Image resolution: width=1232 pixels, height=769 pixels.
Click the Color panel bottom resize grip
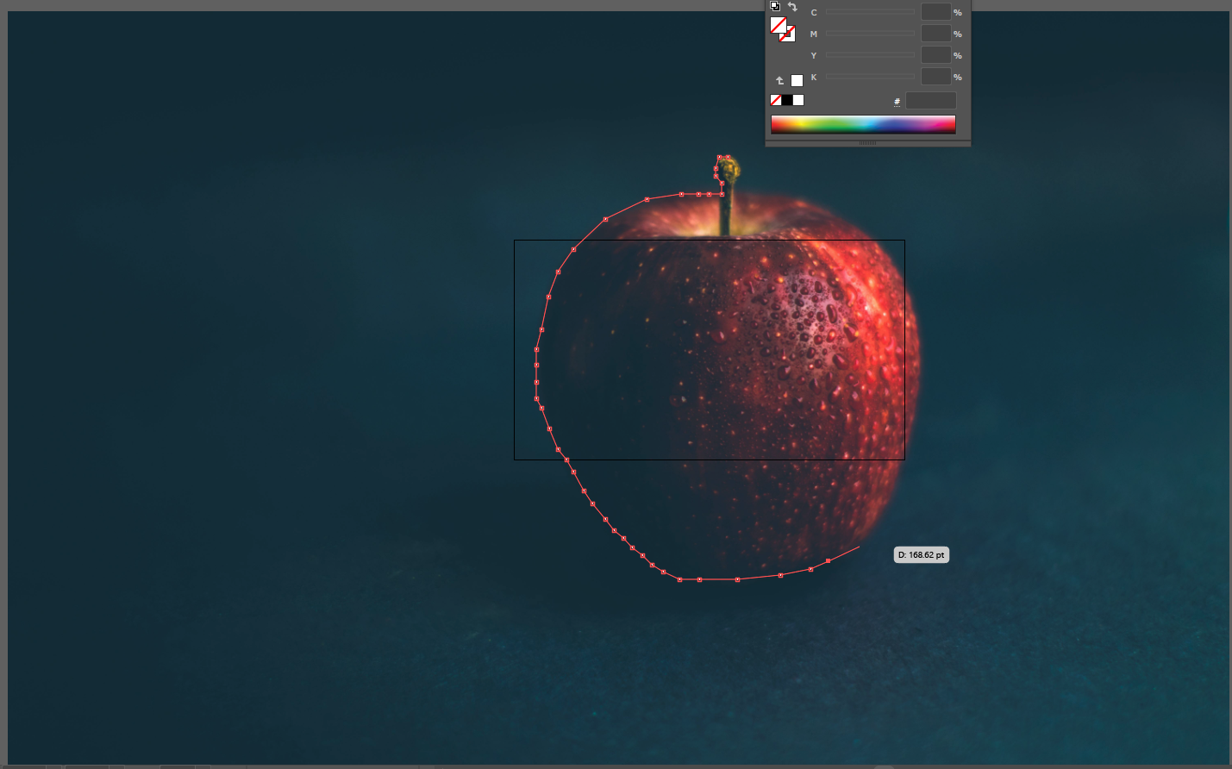coord(867,143)
